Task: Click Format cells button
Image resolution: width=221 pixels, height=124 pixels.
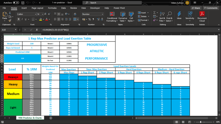Action: tap(143, 20)
